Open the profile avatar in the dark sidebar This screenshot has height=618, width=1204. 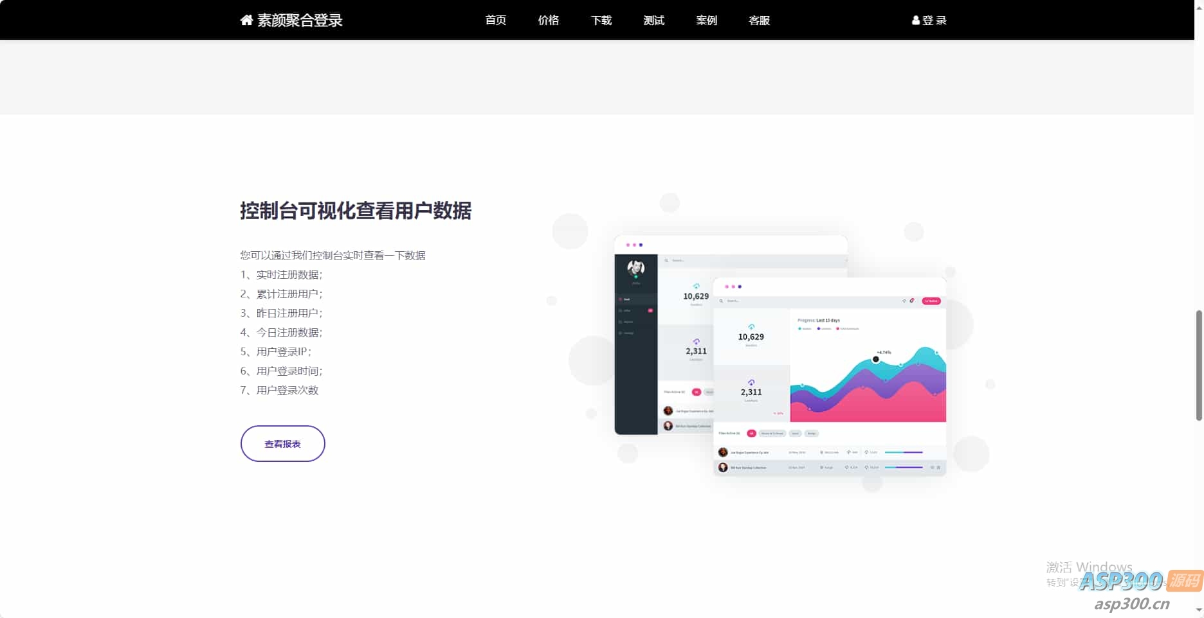[x=636, y=268]
